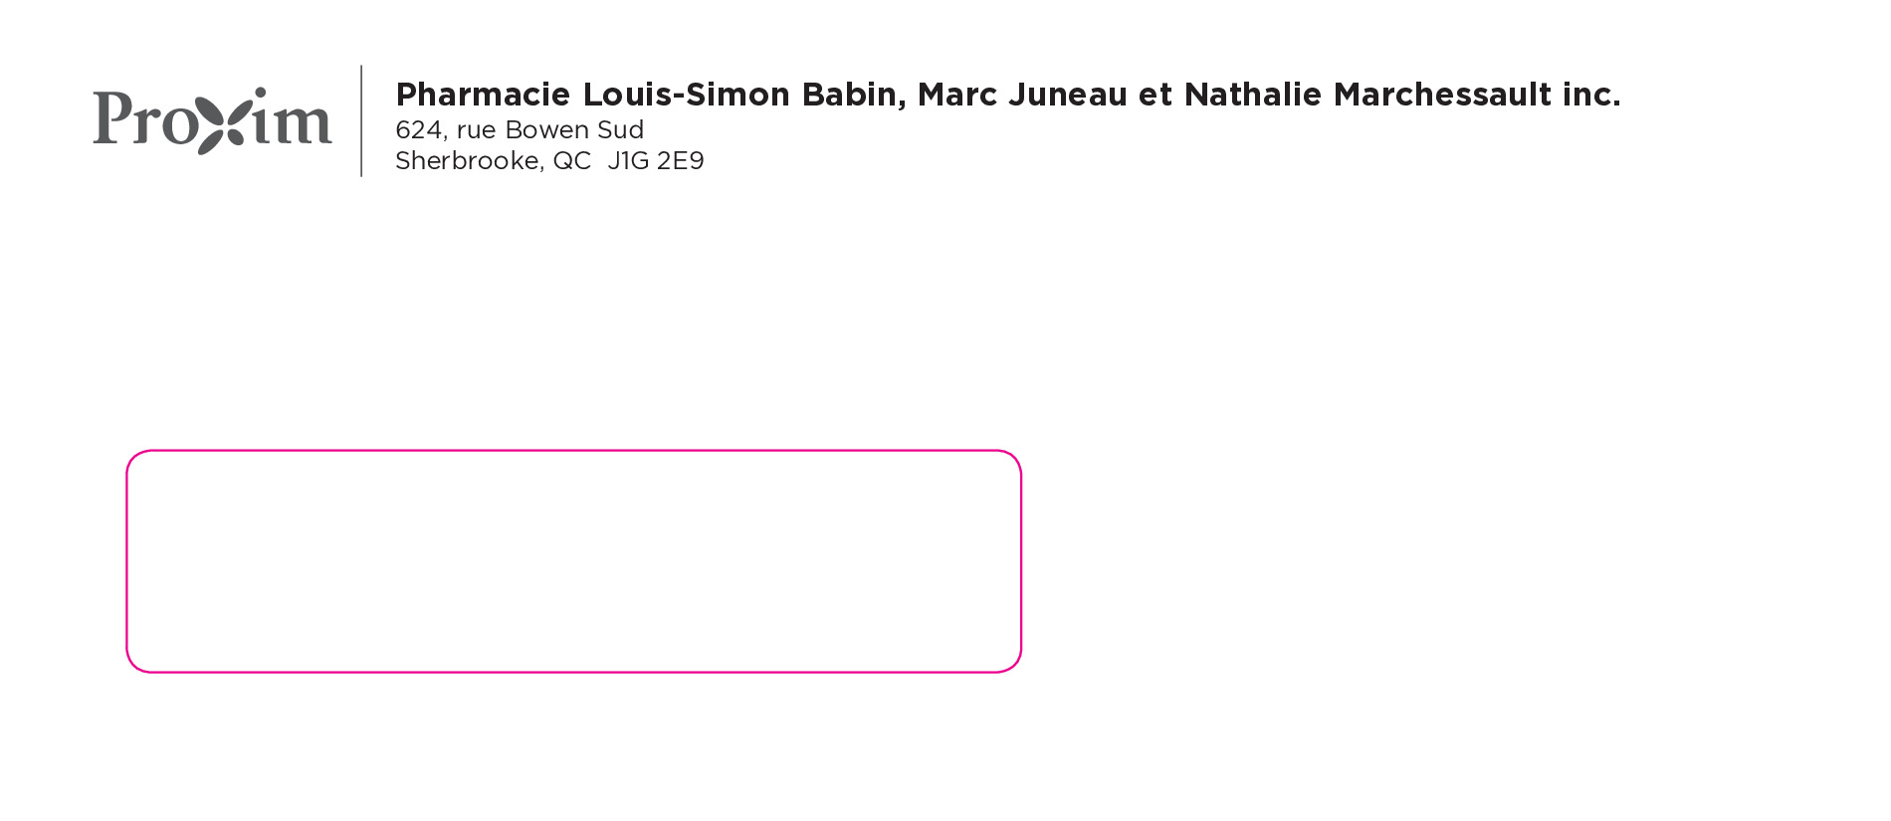Click the letter "o" in the Proxim logo
The width and height of the screenshot is (1891, 821).
tap(179, 123)
